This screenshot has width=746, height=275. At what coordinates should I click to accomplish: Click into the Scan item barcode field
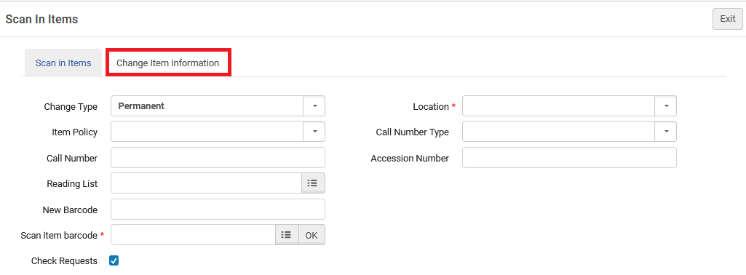193,234
